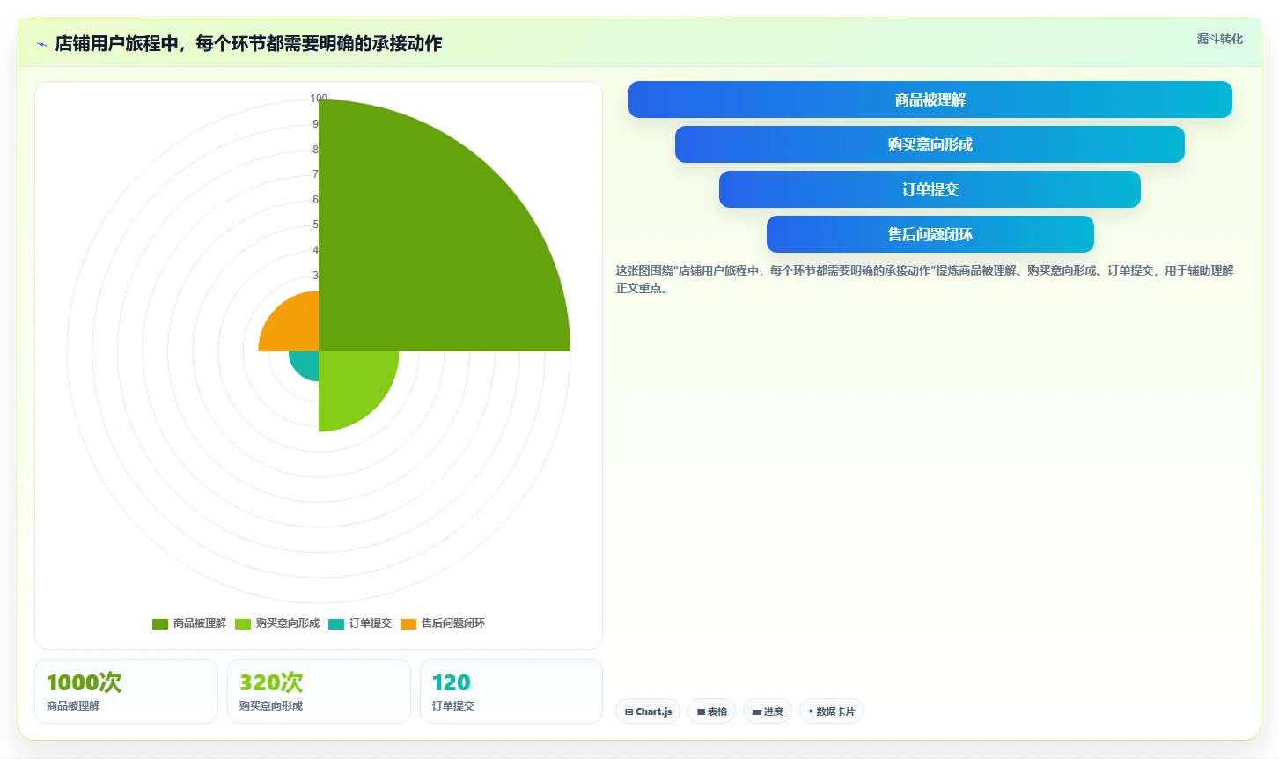The width and height of the screenshot is (1279, 759).
Task: Click the title 店铺用户旅程中 heading text
Action: [248, 43]
